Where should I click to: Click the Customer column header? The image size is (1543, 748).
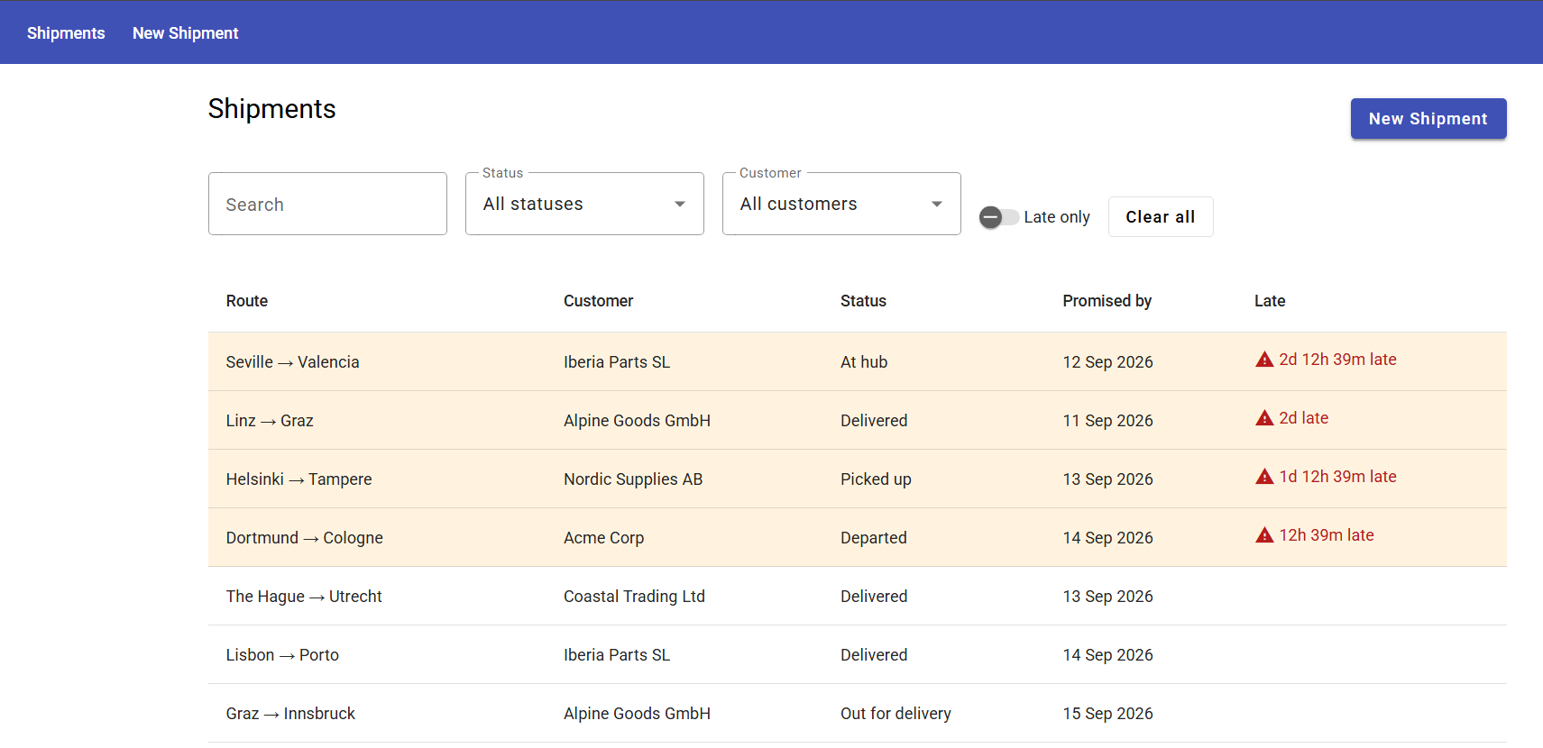click(599, 301)
